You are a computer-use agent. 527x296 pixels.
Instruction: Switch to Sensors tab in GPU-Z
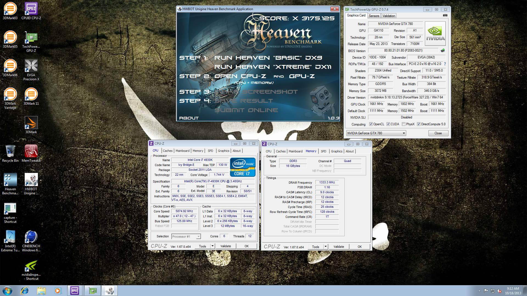pos(374,16)
